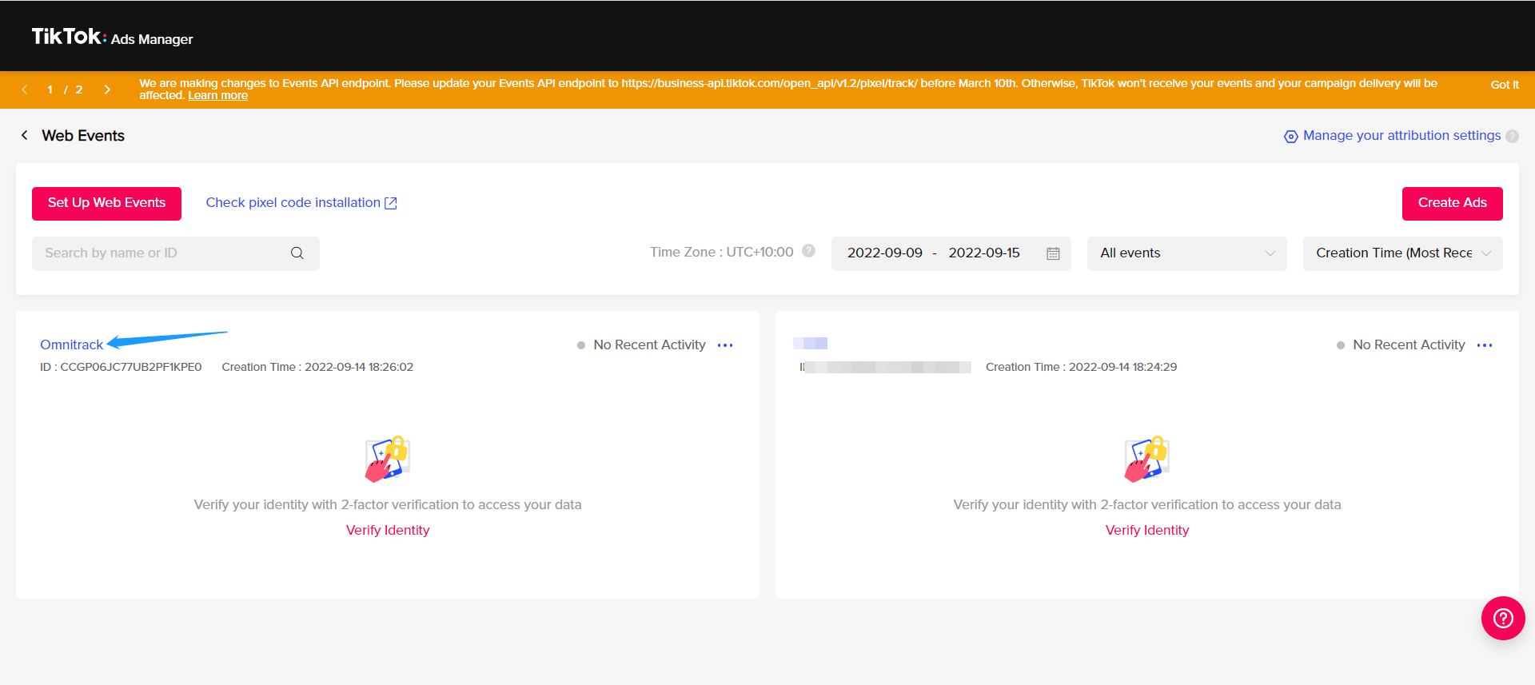
Task: Go to next announcement banner message
Action: point(107,90)
